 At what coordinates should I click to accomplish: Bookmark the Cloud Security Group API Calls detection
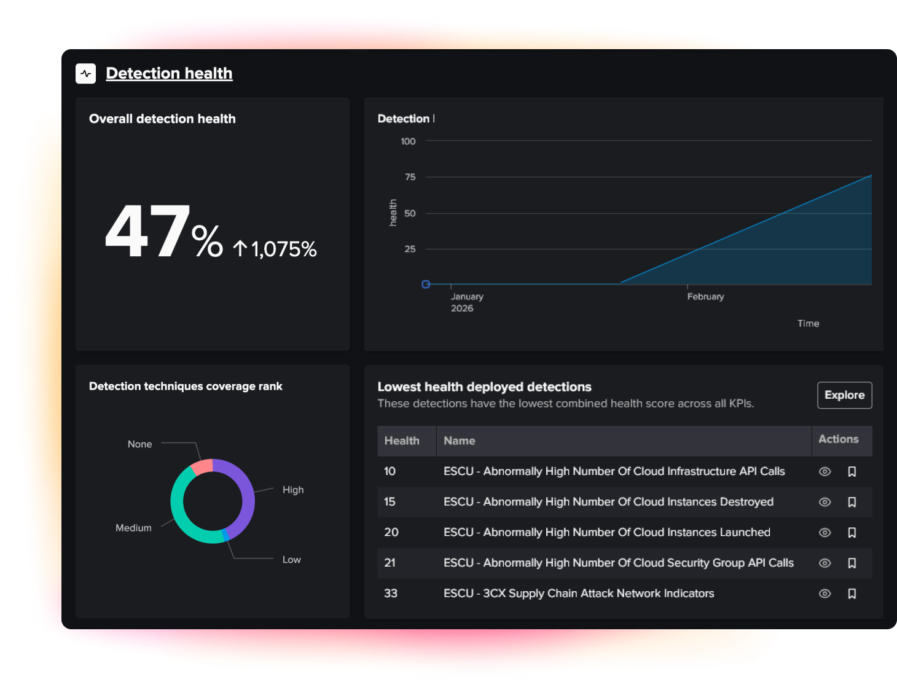pyautogui.click(x=852, y=563)
